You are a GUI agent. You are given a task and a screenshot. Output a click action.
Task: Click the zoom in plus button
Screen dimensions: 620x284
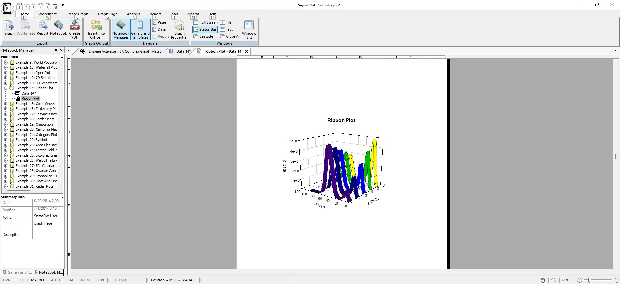click(617, 280)
